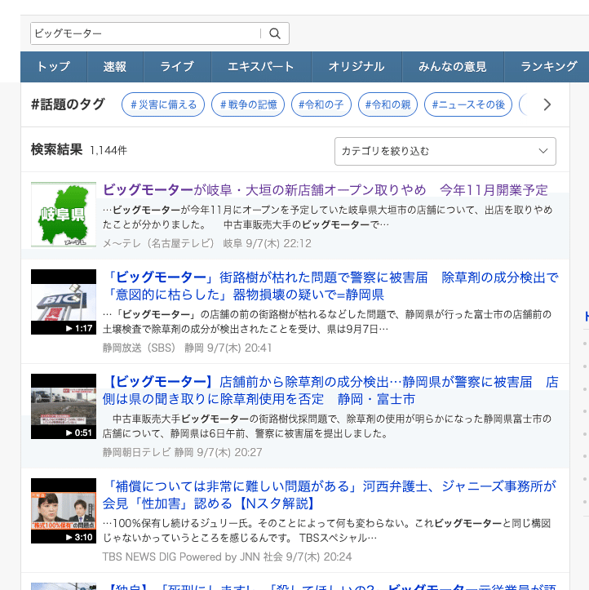Open the 速報 navigation tab
The height and width of the screenshot is (590, 589).
point(115,67)
